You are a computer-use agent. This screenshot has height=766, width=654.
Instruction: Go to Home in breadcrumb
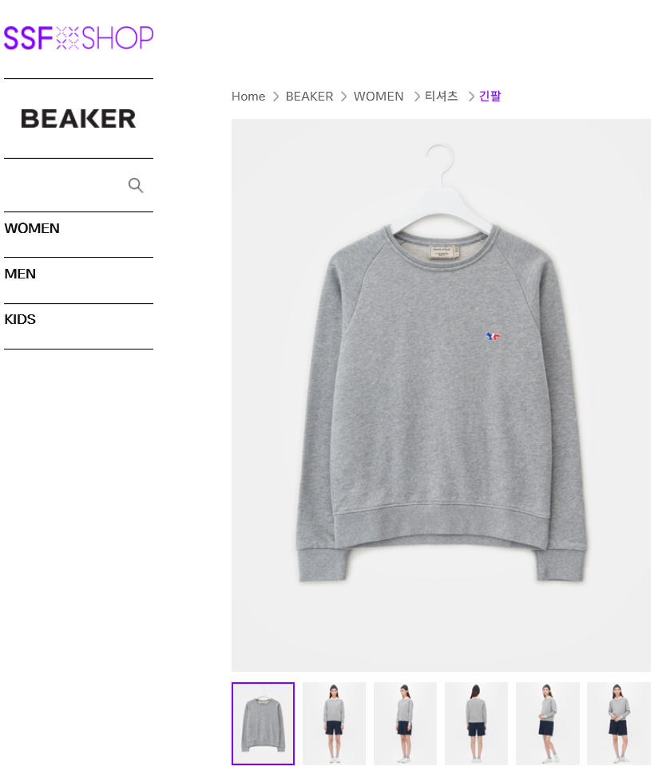tap(248, 97)
